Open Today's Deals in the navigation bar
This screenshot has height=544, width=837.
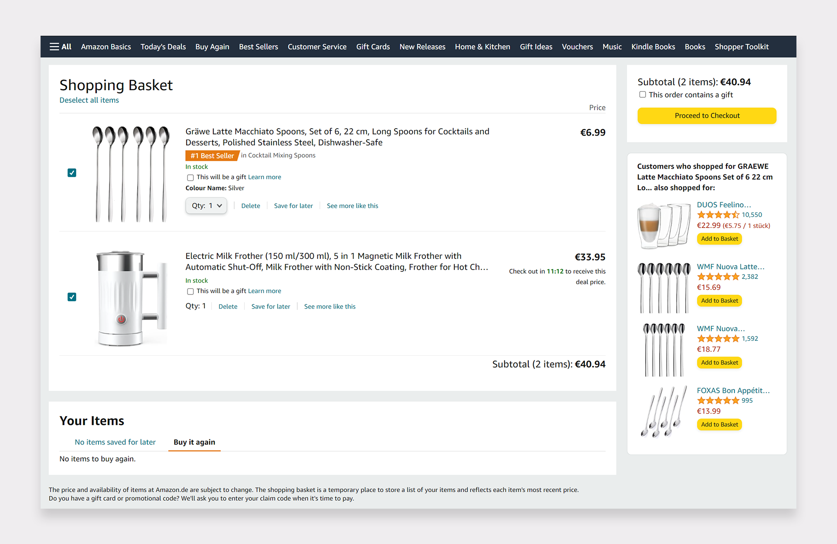pos(163,47)
